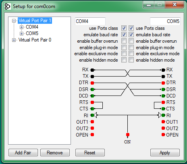The height and width of the screenshot is (164, 187).
Task: Click the Remove button
Action: tap(55, 153)
